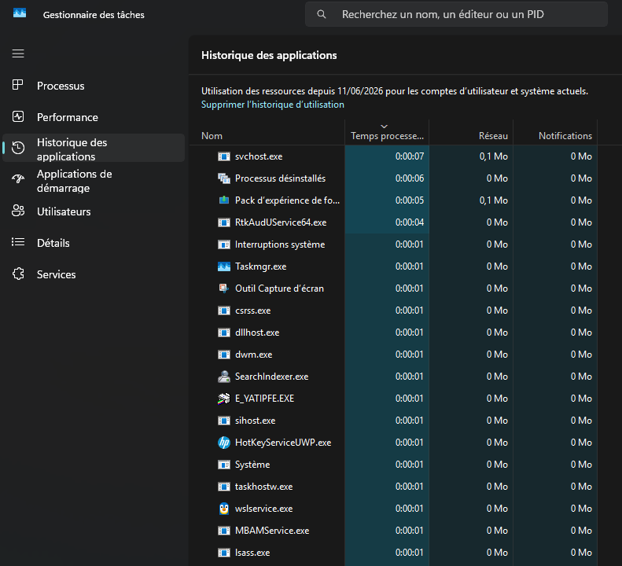Viewport: 622px width, 566px height.
Task: Click the Task Manager app icon in title bar
Action: [20, 13]
